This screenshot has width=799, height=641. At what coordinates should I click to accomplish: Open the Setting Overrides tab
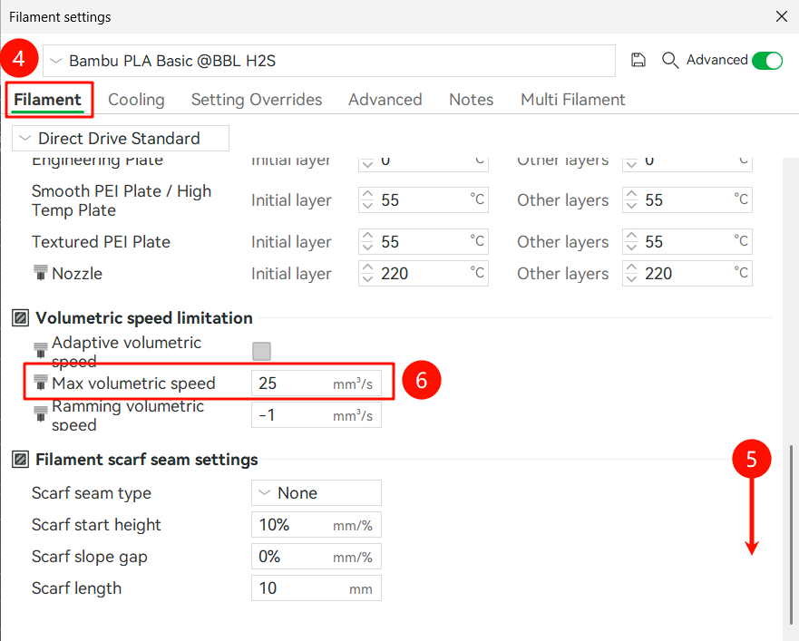point(257,100)
